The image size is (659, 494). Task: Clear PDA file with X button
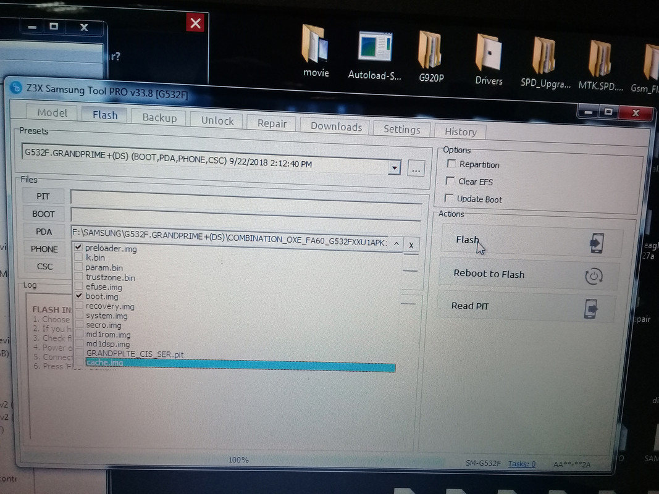(x=411, y=245)
